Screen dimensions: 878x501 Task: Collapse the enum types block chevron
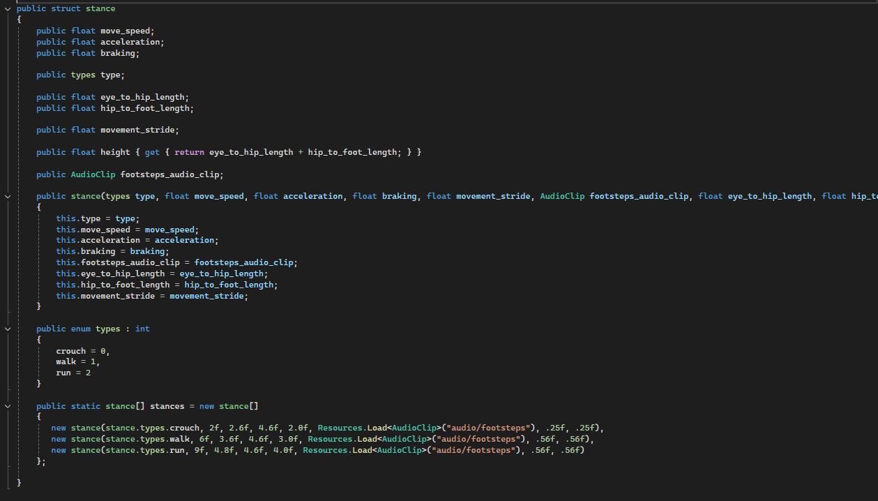(x=8, y=329)
